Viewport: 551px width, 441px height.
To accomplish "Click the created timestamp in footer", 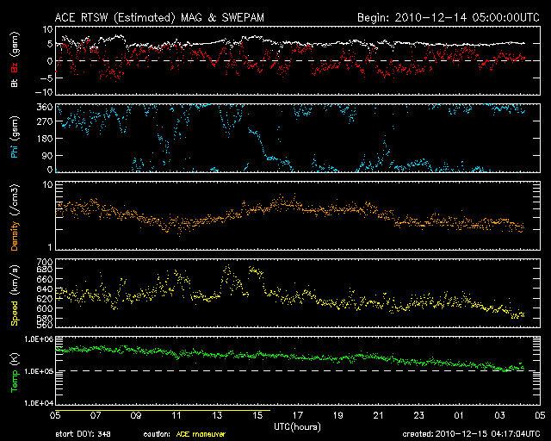I will [475, 434].
